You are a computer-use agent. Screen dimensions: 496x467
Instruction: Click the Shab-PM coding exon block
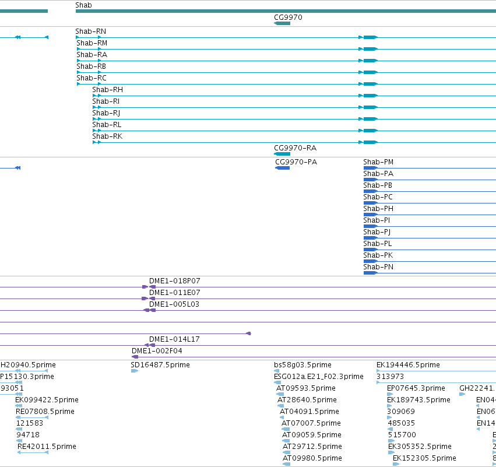(371, 168)
